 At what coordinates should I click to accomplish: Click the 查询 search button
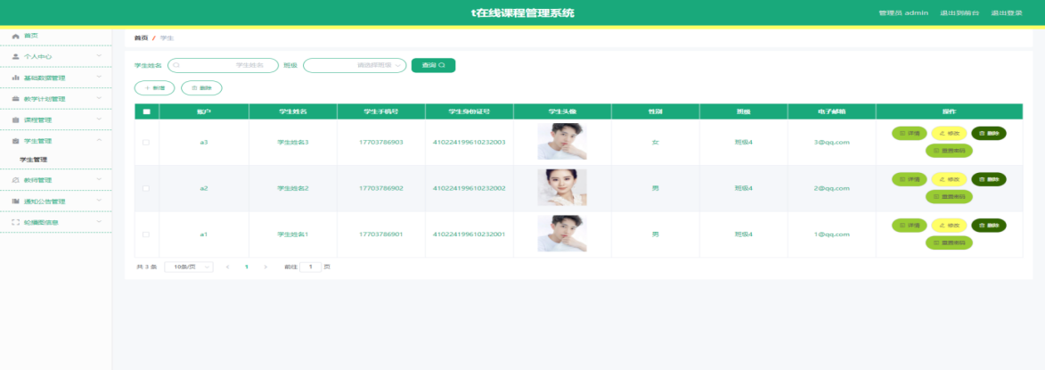click(x=433, y=65)
